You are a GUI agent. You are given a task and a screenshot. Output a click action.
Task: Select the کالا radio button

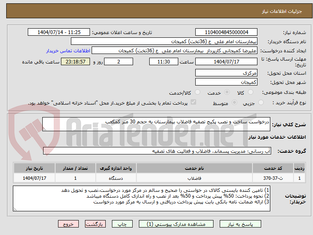point(250,92)
